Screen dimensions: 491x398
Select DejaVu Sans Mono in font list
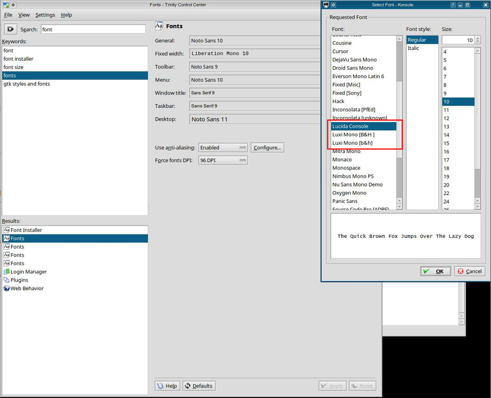click(x=364, y=59)
